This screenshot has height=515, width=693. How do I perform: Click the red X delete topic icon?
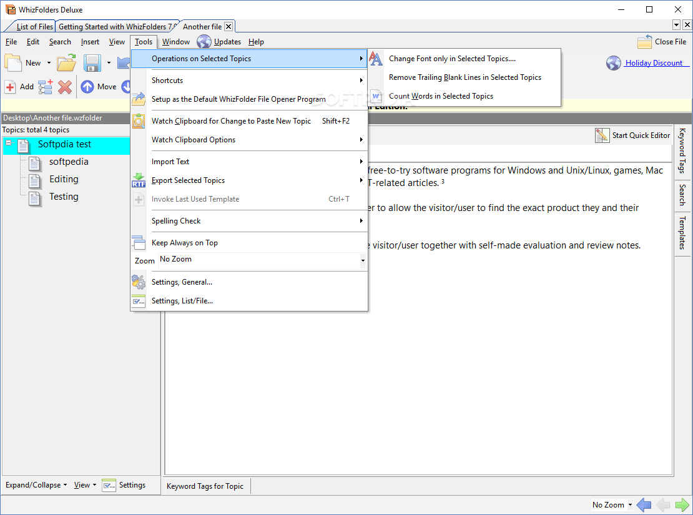pyautogui.click(x=65, y=87)
